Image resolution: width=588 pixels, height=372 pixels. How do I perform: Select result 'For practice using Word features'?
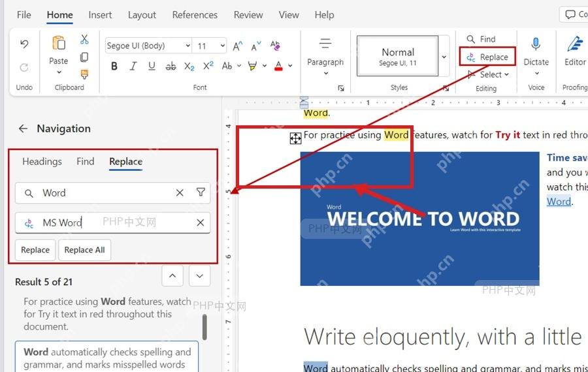[x=107, y=314]
